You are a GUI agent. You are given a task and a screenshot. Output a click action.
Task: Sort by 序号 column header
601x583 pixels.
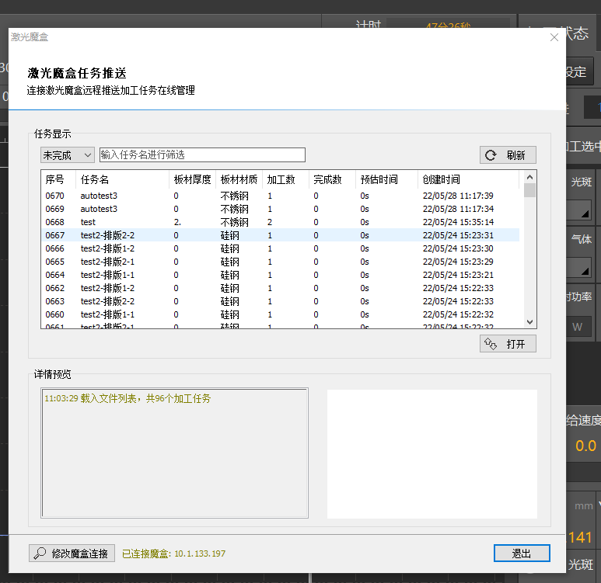coord(58,179)
